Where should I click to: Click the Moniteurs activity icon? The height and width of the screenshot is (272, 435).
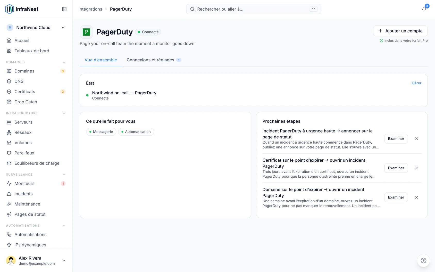click(x=9, y=183)
